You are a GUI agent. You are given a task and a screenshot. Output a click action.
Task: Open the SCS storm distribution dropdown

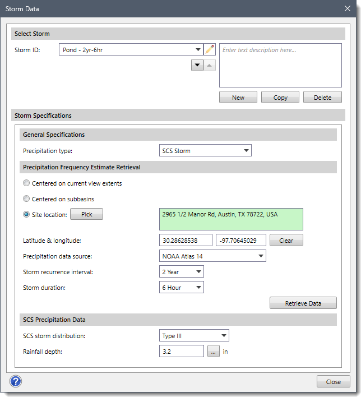click(x=194, y=335)
